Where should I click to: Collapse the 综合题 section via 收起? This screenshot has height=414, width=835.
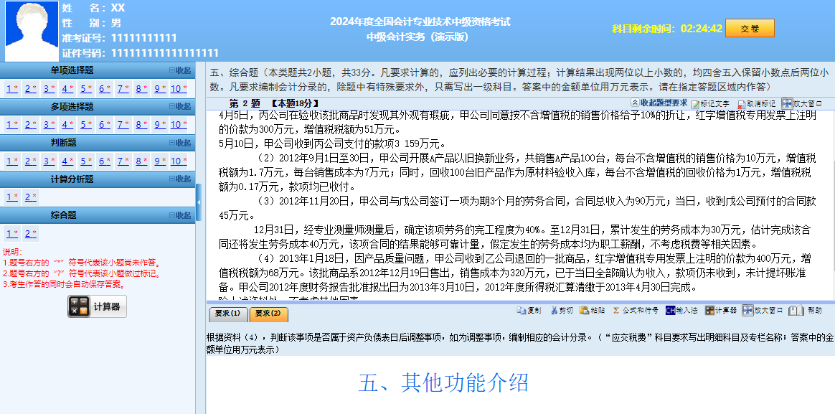click(x=179, y=215)
